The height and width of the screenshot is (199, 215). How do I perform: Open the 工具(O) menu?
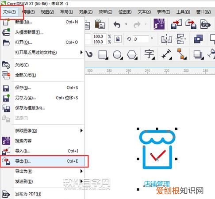183,12
